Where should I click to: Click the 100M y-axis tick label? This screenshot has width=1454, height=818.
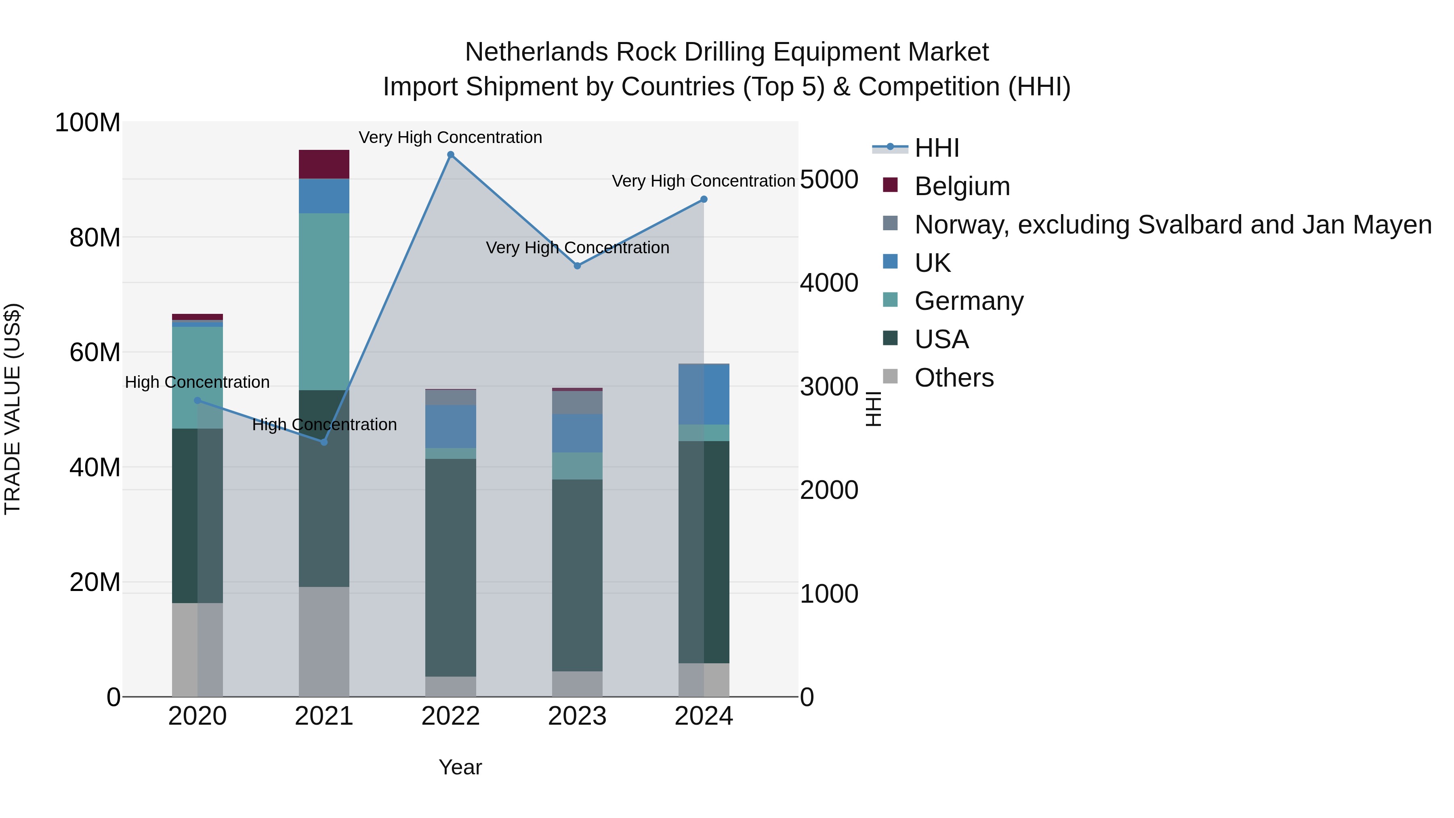[88, 122]
